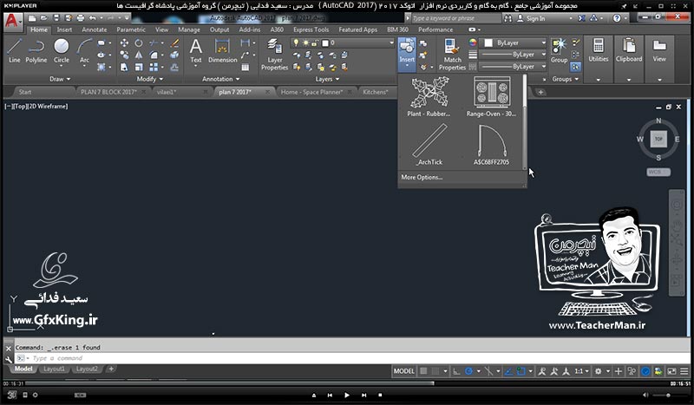Toggle object snap tracking in status bar
The width and height of the screenshot is (694, 405).
click(508, 371)
